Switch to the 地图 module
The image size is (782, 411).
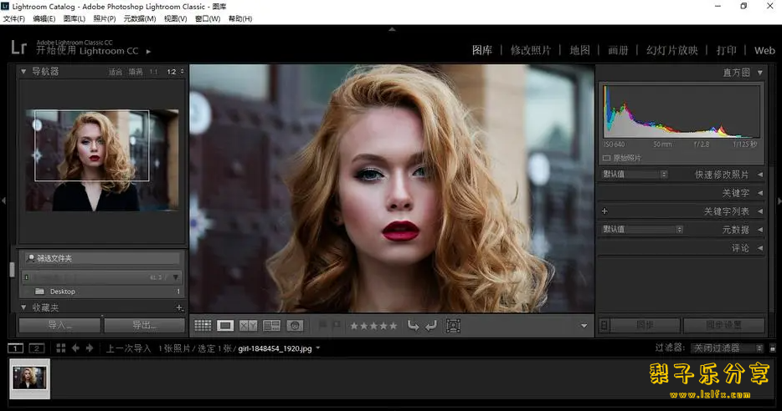(579, 50)
